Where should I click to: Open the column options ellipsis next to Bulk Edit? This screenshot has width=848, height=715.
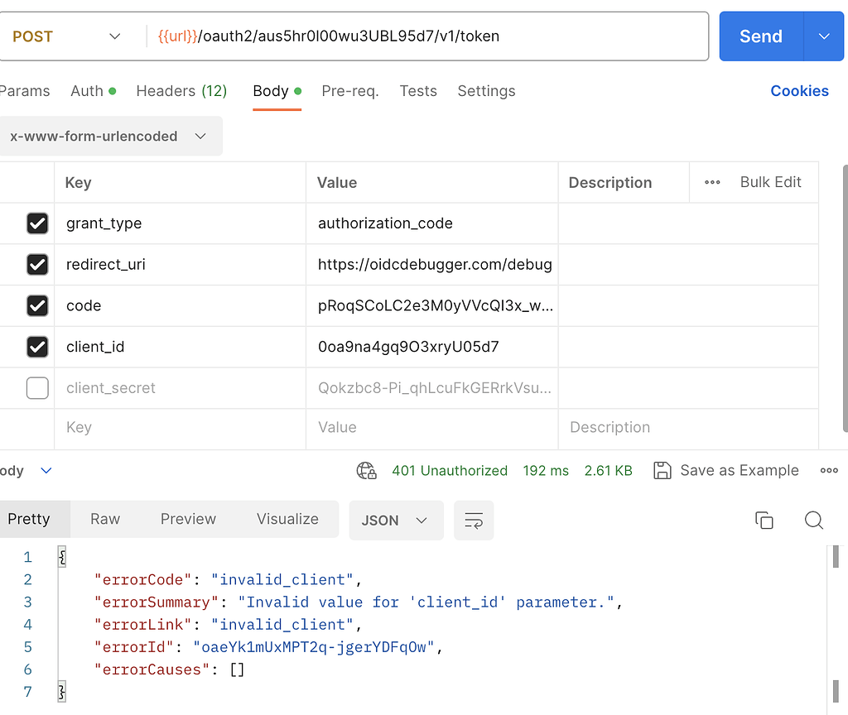click(x=712, y=182)
